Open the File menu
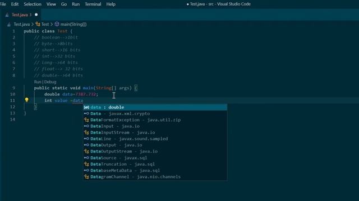This screenshot has height=201, width=359. 3,4
